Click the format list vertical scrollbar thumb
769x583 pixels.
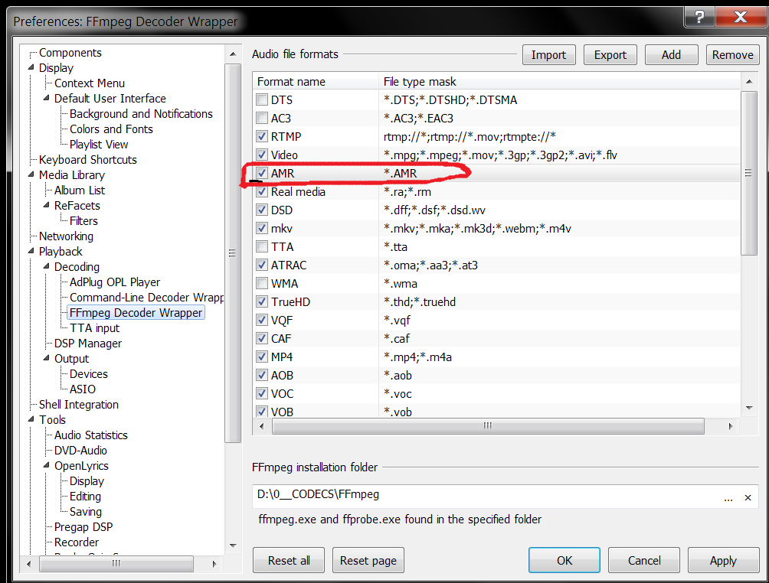click(x=748, y=172)
